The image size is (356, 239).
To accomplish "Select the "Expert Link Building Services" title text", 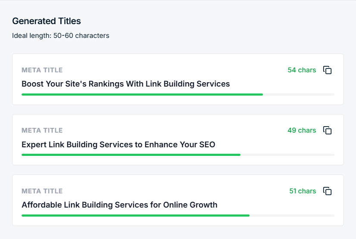I will 118,144.
